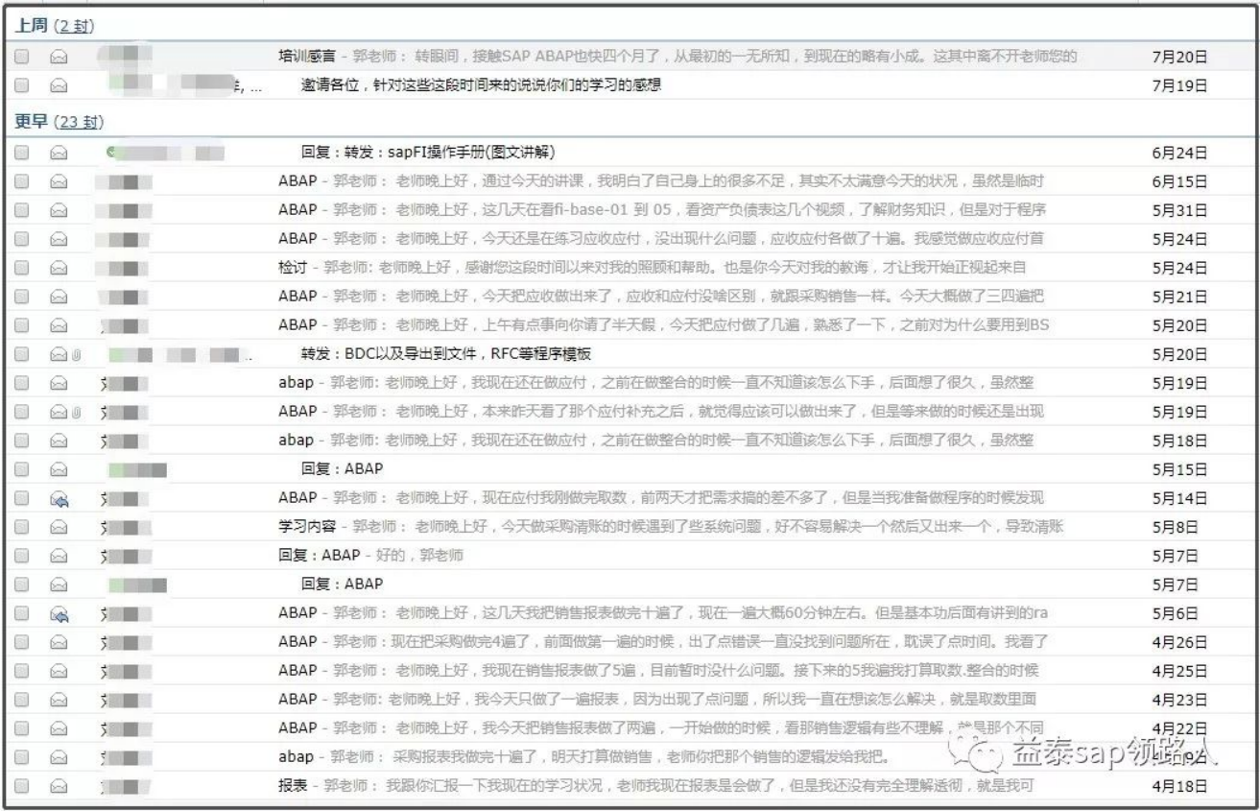This screenshot has width=1260, height=811.
Task: Open 回复：转发：sapFI操作手册(图文讲解)
Action: click(x=428, y=152)
